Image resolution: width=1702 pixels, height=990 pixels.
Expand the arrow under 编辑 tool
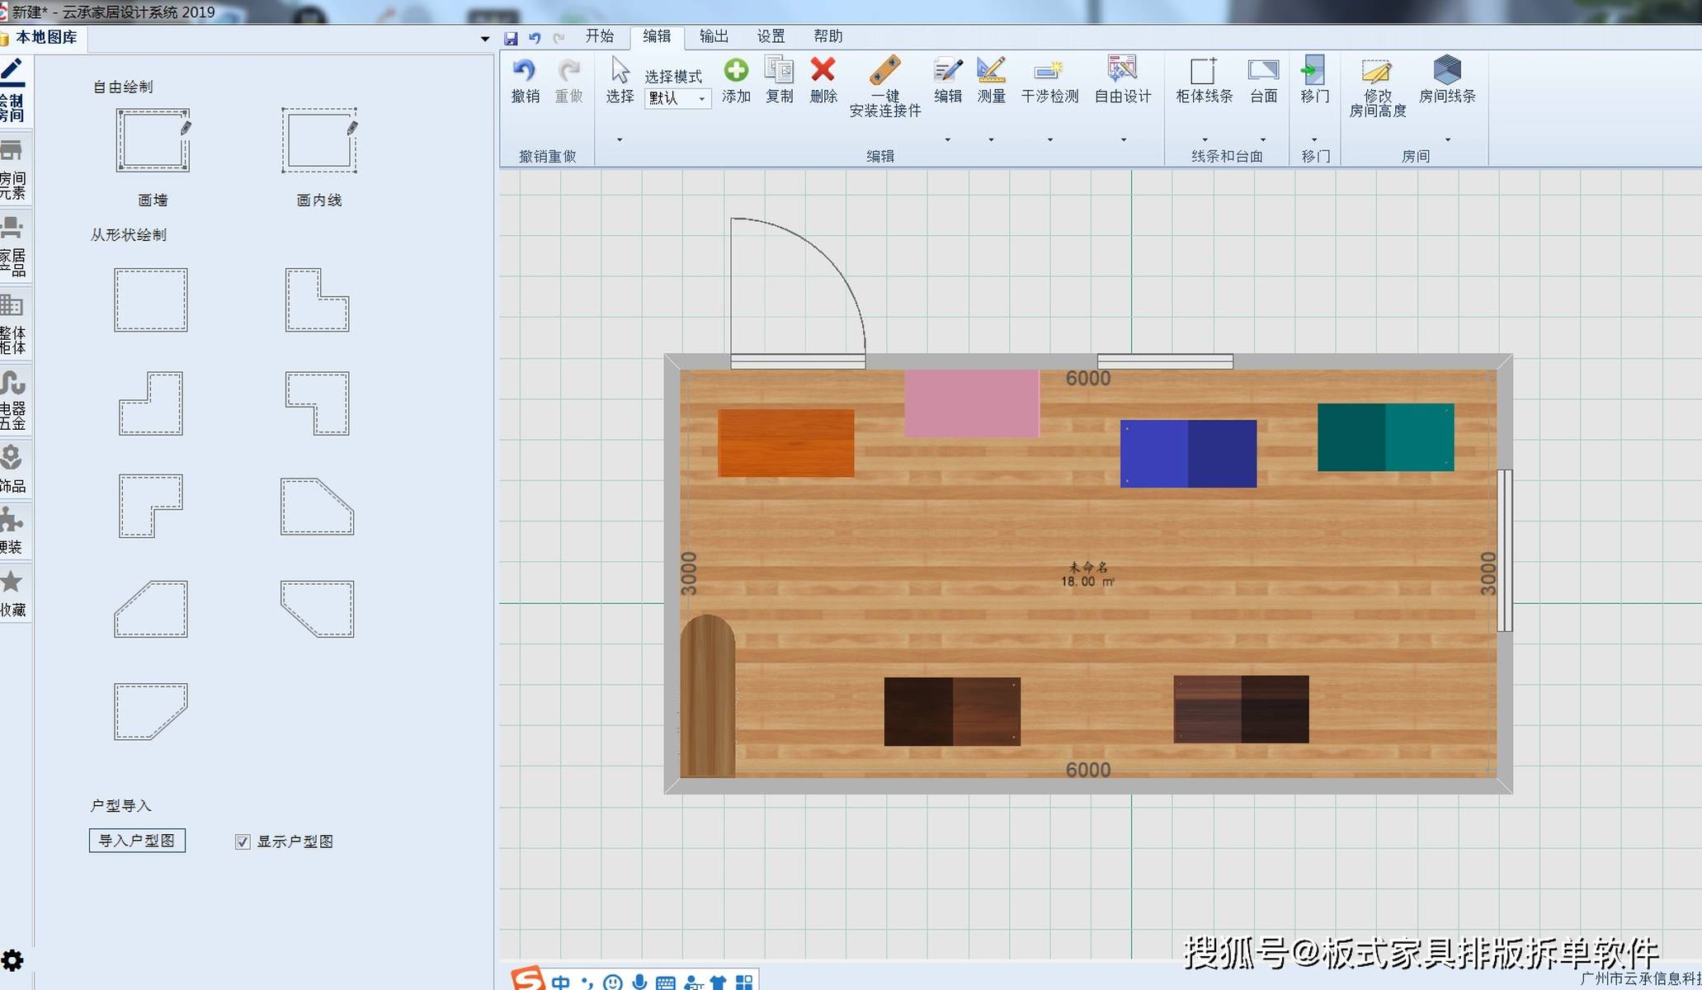click(948, 139)
